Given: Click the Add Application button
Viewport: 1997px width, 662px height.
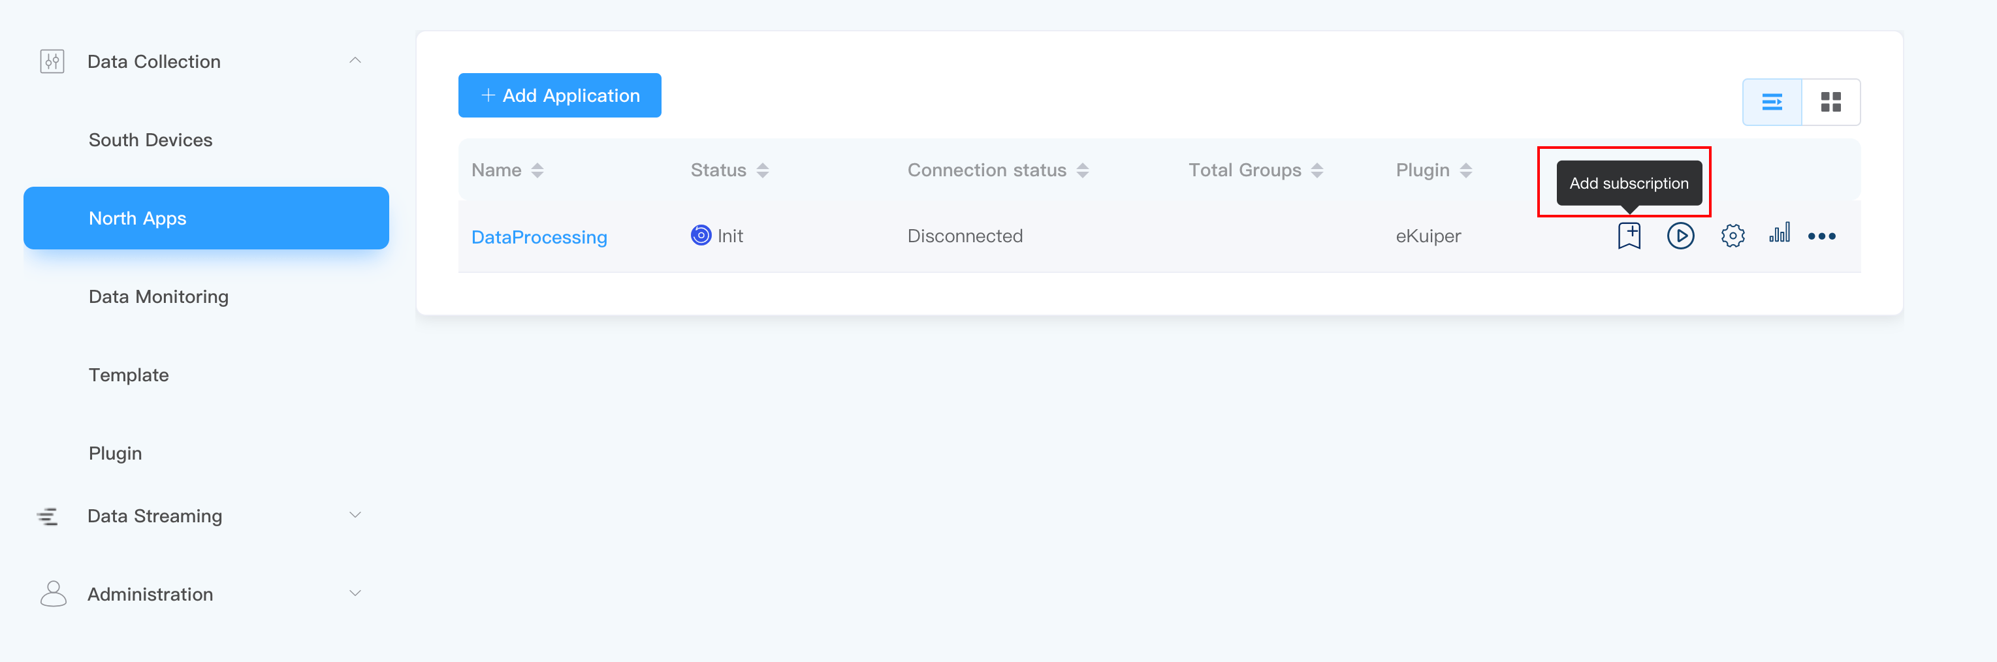Looking at the screenshot, I should (559, 95).
